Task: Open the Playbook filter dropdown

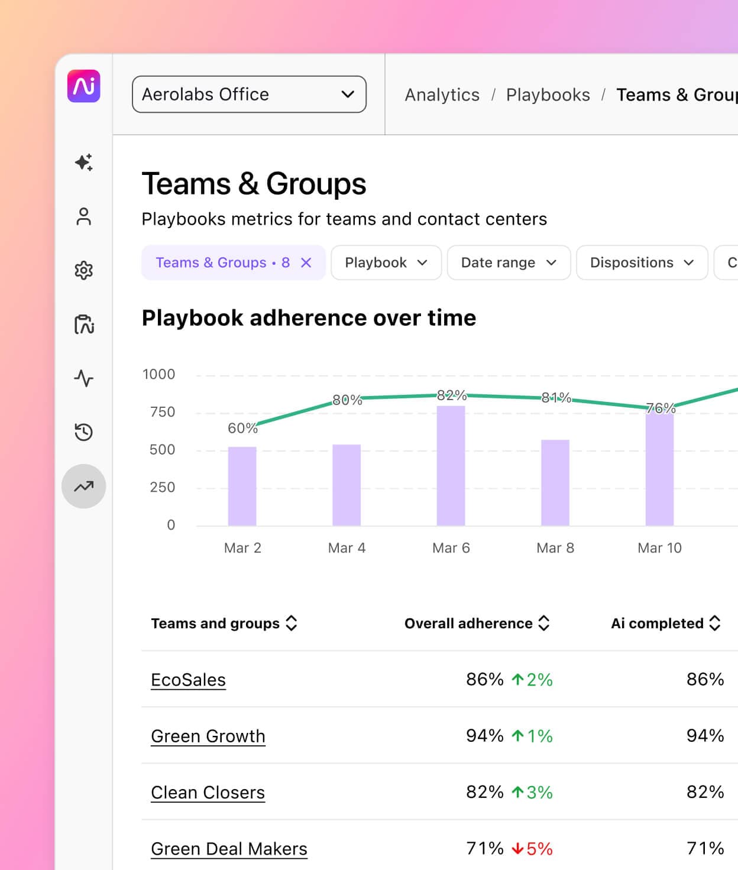Action: point(386,262)
